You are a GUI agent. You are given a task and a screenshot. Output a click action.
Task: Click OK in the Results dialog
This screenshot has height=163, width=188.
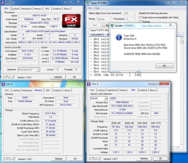click(x=164, y=66)
